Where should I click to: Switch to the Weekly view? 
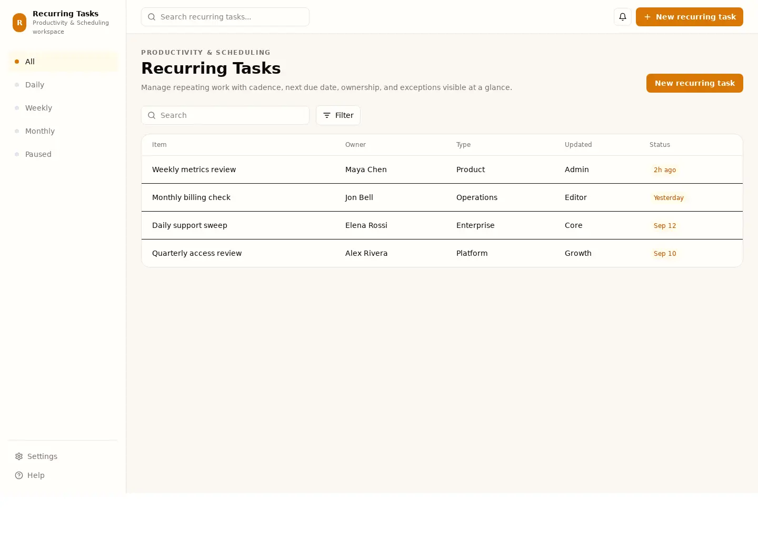coord(63,108)
